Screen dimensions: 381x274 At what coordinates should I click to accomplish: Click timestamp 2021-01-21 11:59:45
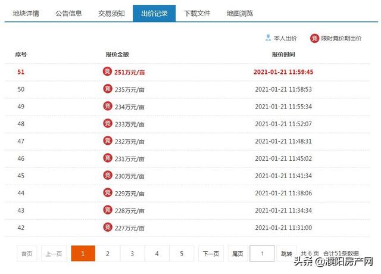pos(283,72)
